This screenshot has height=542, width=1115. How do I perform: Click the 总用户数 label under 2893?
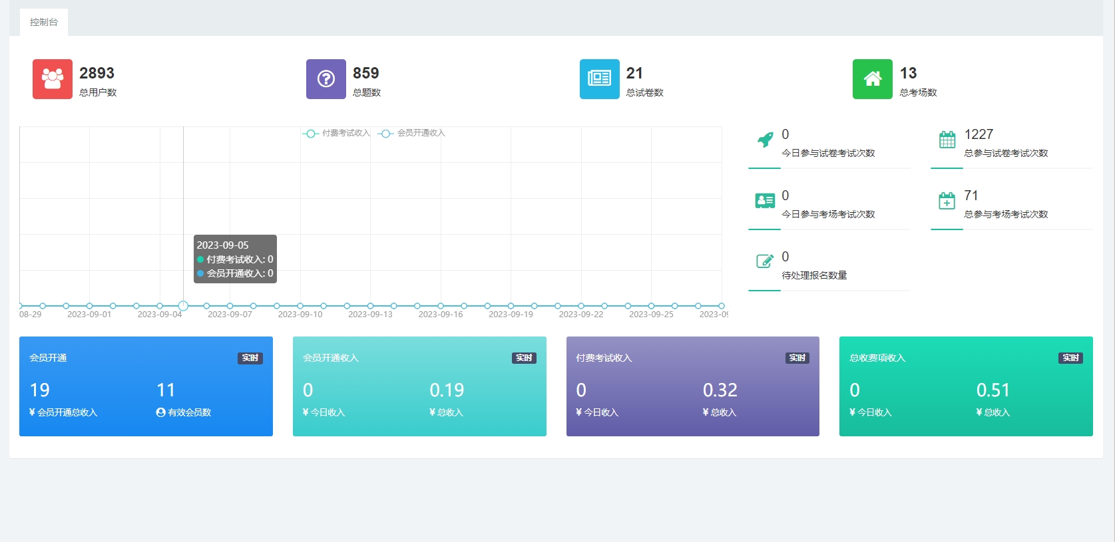pos(98,92)
